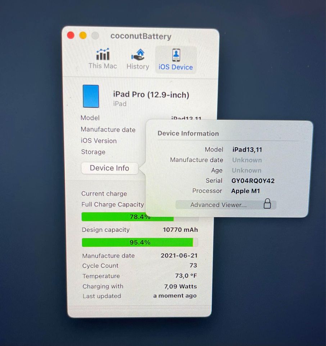Click the blue iPad device thumbnail
Screen dimensions: 326x346
[91, 96]
